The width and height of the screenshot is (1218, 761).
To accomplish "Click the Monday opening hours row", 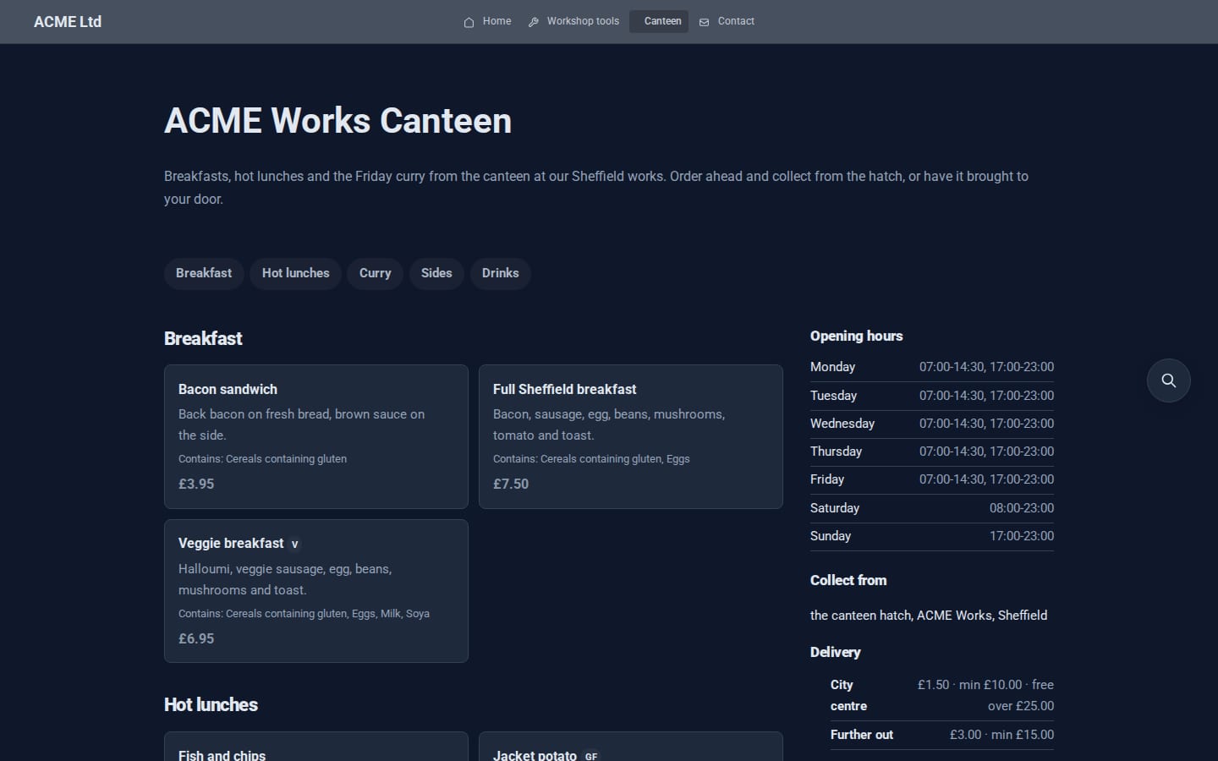I will pos(932,367).
